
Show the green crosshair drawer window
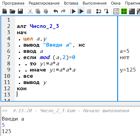[x=124, y=11]
